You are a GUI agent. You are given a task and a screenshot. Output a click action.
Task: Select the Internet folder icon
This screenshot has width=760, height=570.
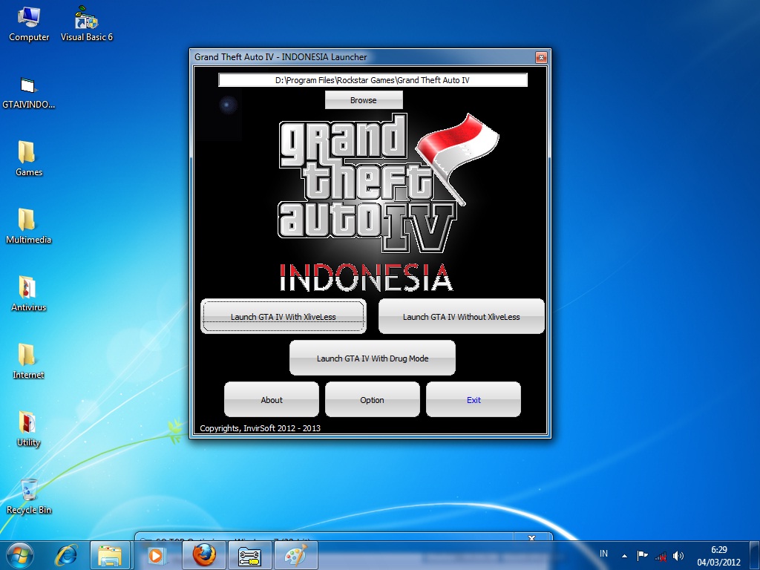click(29, 361)
